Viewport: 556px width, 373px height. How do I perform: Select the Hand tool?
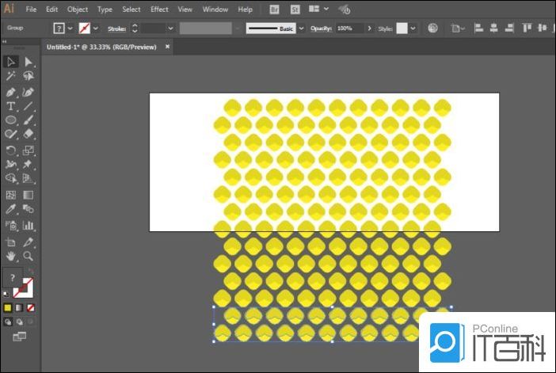tap(11, 257)
